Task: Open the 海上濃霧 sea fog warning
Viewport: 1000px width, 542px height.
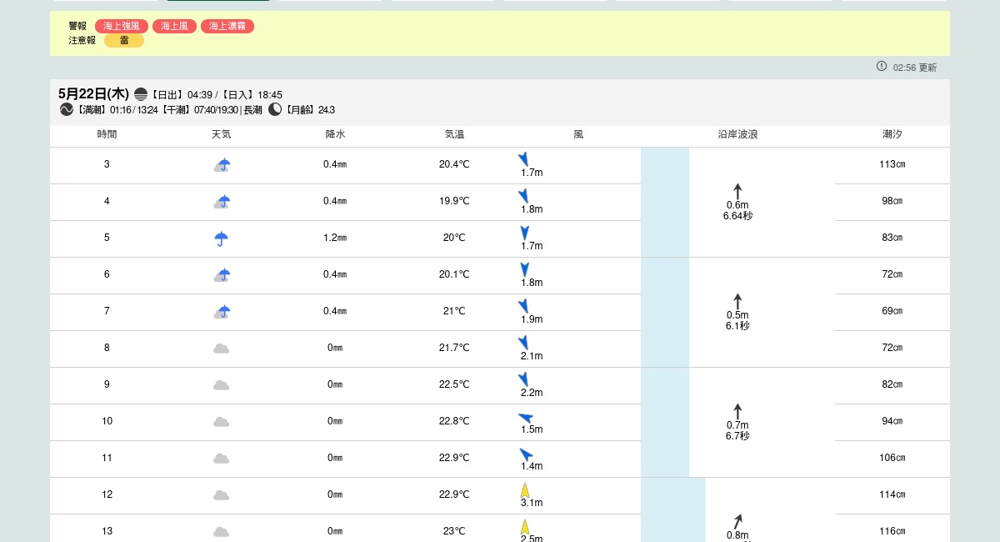Action: [227, 26]
